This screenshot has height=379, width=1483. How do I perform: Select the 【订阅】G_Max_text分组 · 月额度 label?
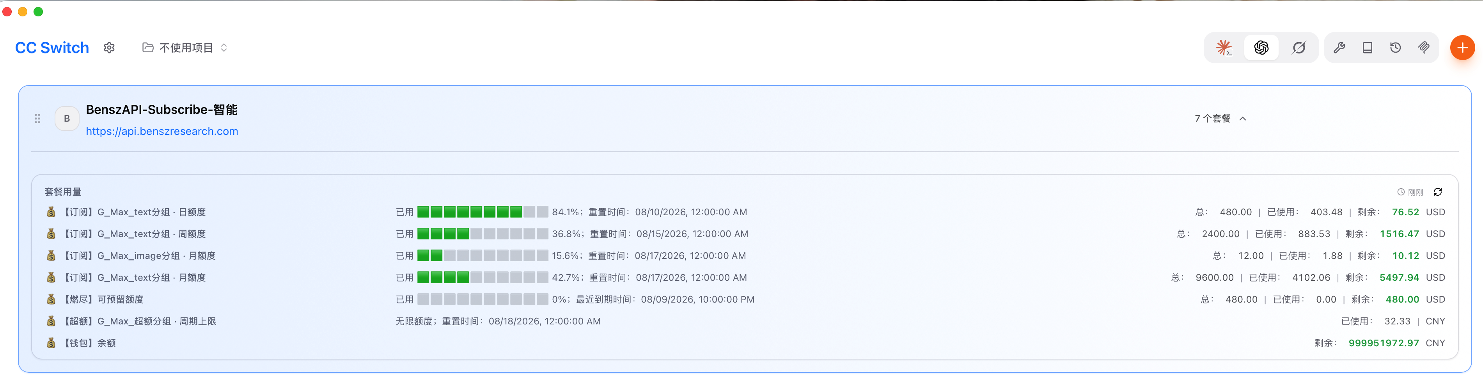pos(133,278)
